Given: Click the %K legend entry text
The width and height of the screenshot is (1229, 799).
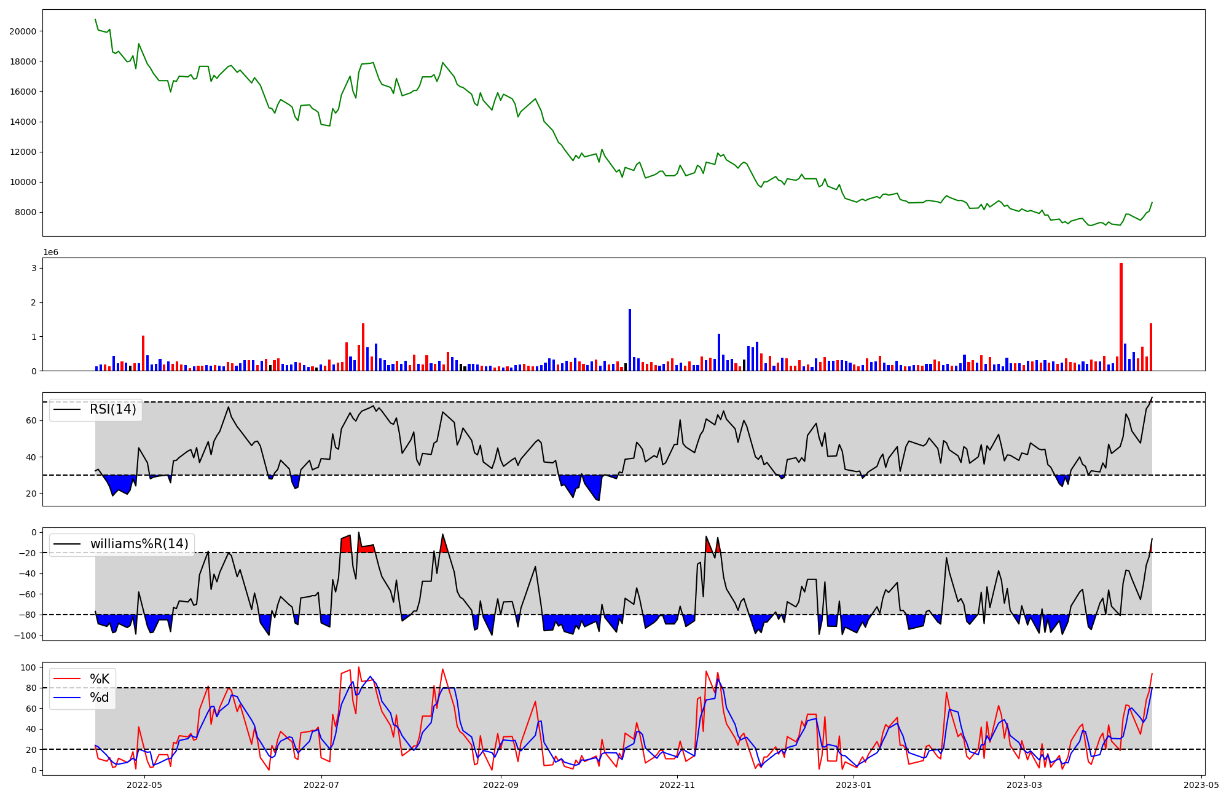Looking at the screenshot, I should tap(100, 679).
